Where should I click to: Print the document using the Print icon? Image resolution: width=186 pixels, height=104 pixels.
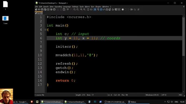coord(54,10)
